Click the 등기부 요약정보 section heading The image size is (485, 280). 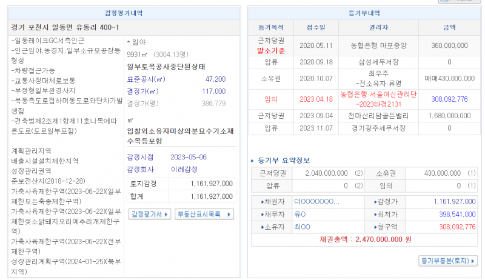point(284,161)
